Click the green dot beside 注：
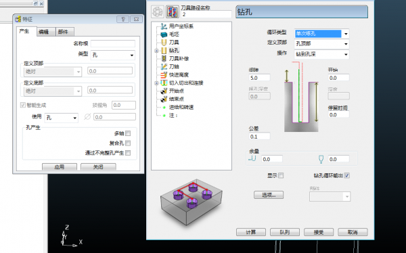 (164, 116)
